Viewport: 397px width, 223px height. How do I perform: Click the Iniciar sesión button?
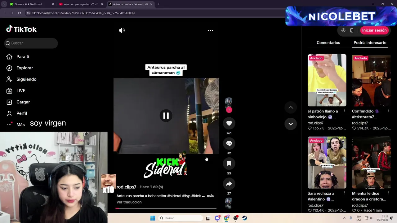click(374, 30)
